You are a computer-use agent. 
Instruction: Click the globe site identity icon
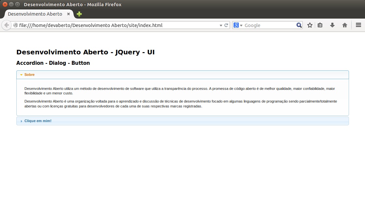pyautogui.click(x=15, y=25)
